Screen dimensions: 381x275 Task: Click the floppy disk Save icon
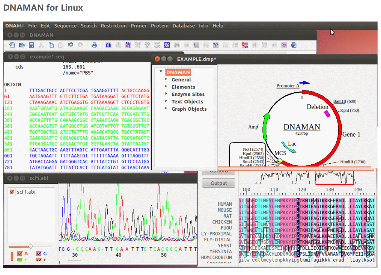tap(32, 45)
